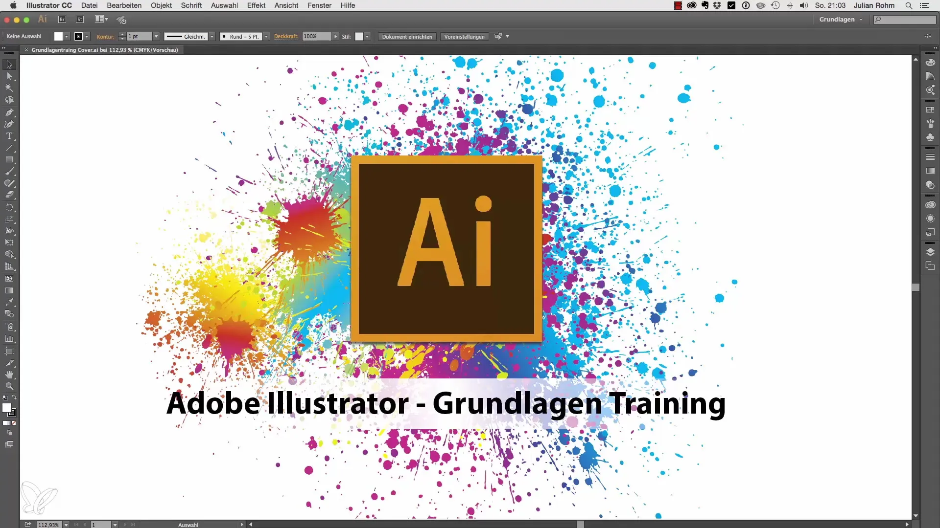Pick the Line Segment tool
Image resolution: width=940 pixels, height=528 pixels.
[x=9, y=148]
